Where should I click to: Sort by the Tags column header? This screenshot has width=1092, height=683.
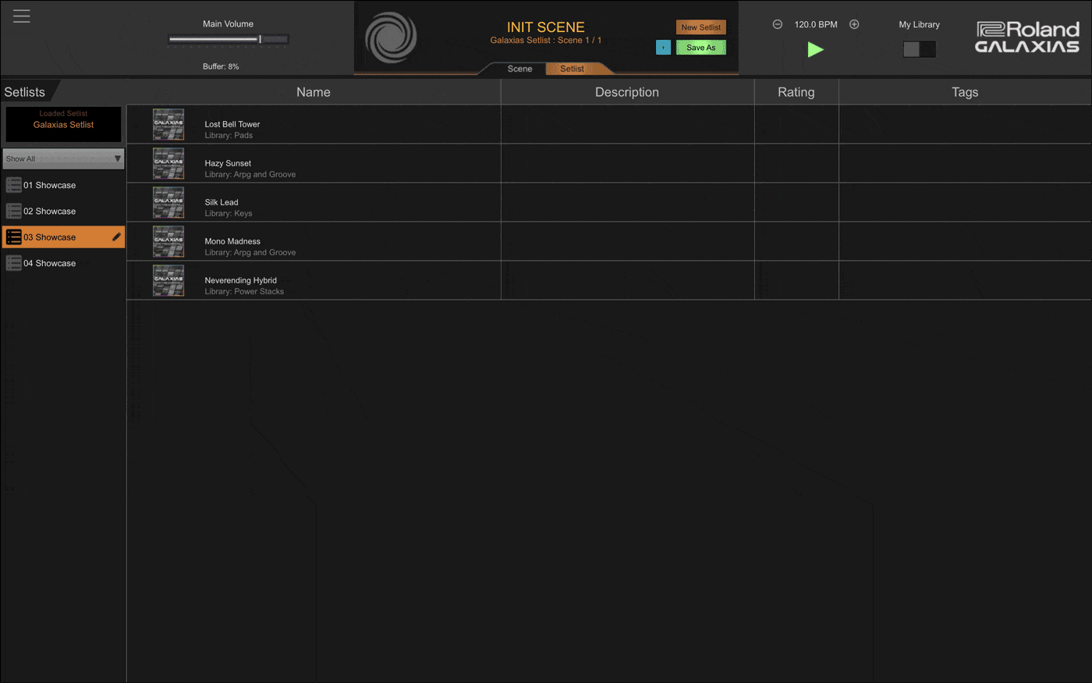pos(965,92)
